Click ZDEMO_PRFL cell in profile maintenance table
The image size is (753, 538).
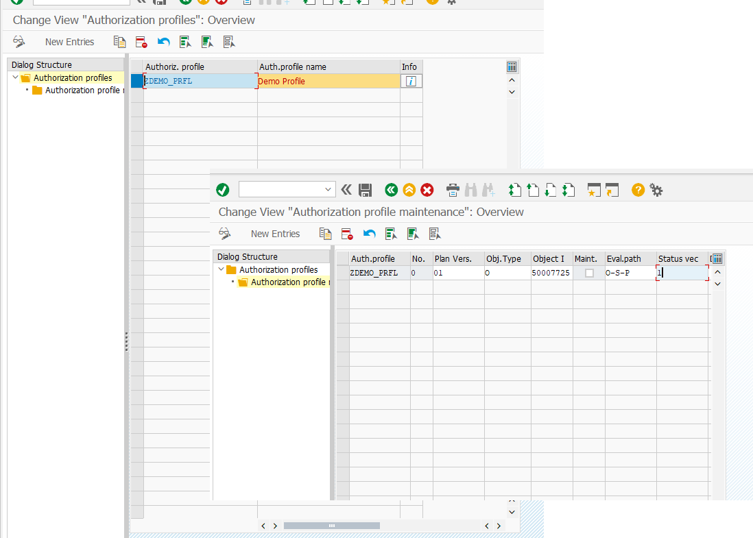379,273
